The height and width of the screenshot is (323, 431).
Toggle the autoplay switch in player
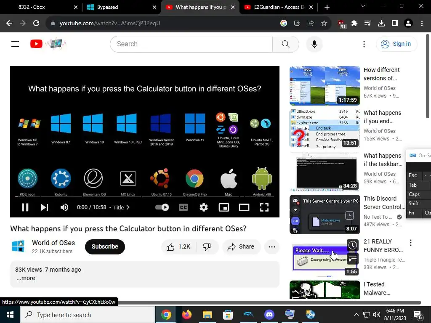162,207
